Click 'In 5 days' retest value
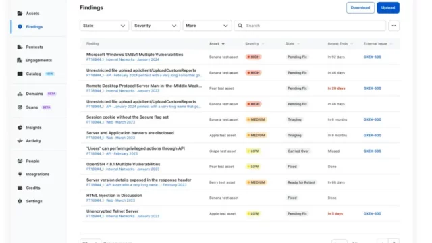Screen dimensions: 432x243 pyautogui.click(x=335, y=213)
